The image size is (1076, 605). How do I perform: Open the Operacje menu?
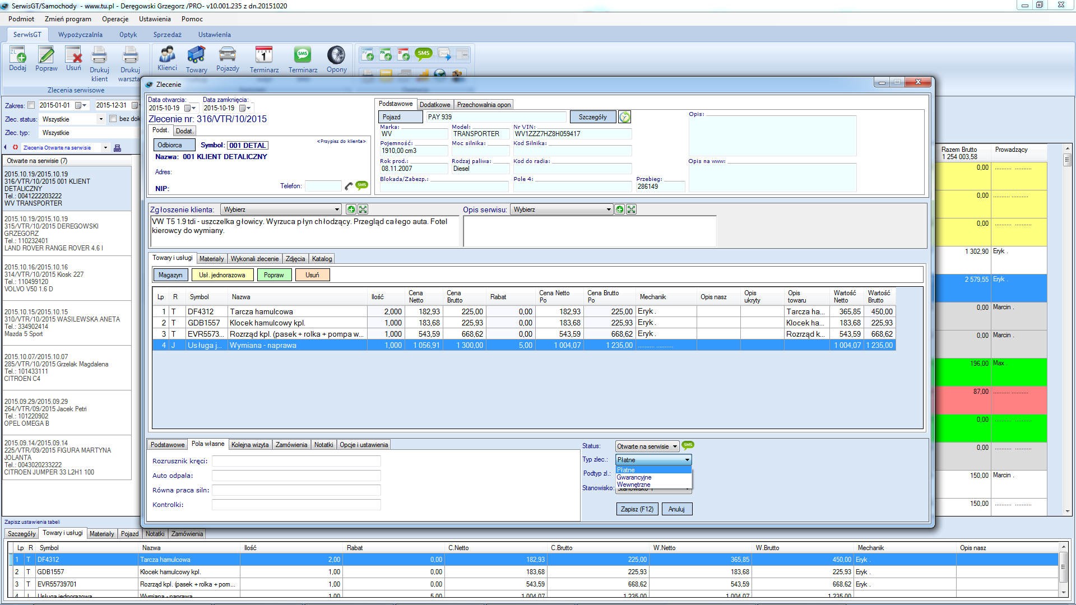click(115, 19)
